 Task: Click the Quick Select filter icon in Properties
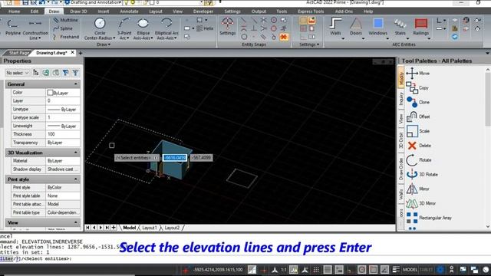[65, 73]
